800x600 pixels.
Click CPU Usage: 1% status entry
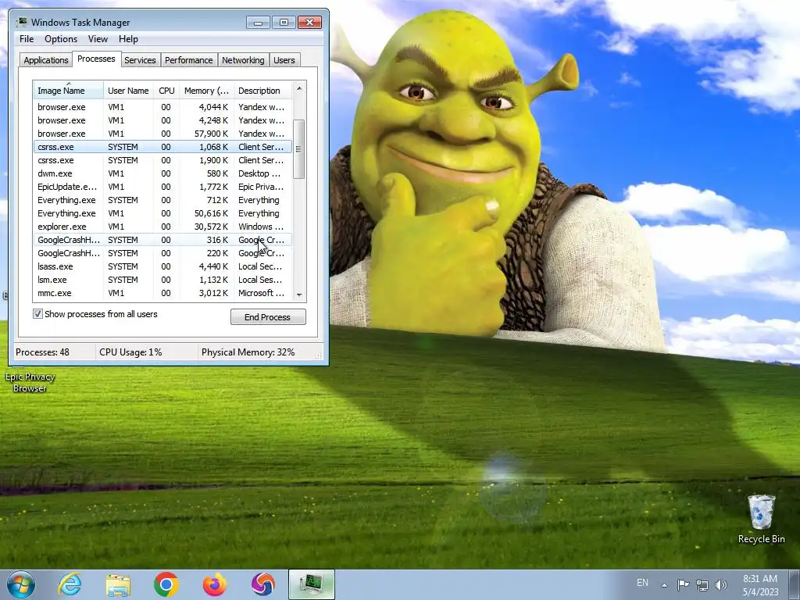click(x=130, y=352)
